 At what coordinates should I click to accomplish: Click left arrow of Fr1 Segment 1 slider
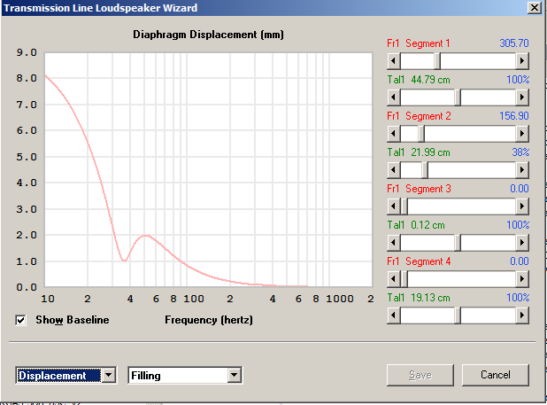click(394, 61)
